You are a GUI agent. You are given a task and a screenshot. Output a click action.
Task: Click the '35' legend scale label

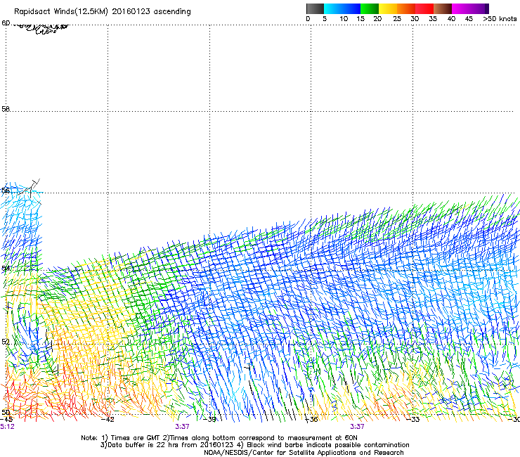433,19
